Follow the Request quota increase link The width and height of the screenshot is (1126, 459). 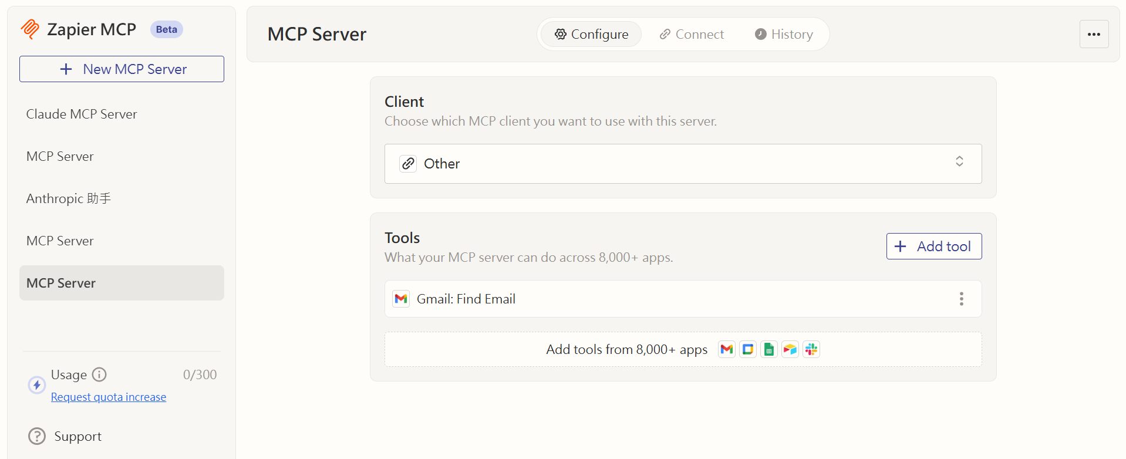click(109, 397)
